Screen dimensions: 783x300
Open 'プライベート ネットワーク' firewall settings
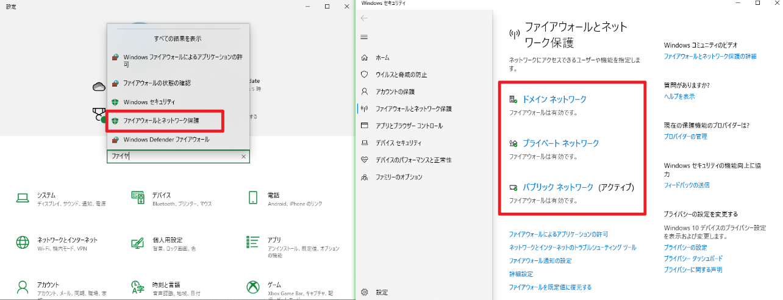(561, 144)
